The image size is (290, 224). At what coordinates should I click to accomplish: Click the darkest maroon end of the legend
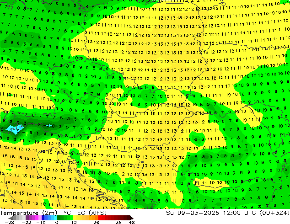click(x=131, y=218)
